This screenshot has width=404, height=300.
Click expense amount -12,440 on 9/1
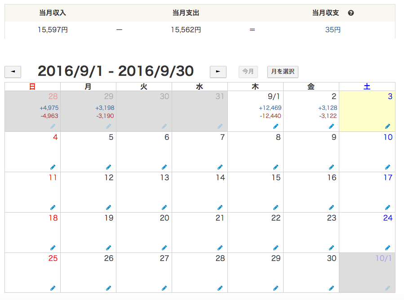(x=270, y=116)
